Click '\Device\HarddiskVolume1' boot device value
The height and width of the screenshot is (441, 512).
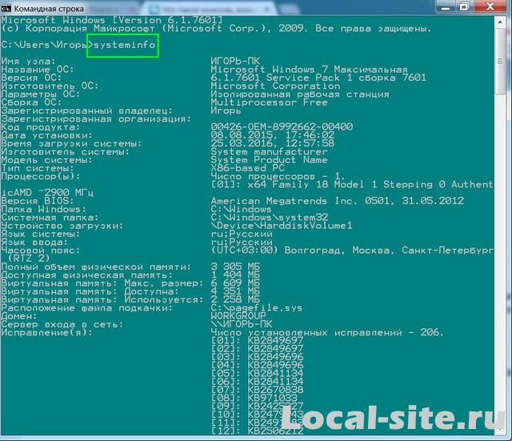point(282,226)
